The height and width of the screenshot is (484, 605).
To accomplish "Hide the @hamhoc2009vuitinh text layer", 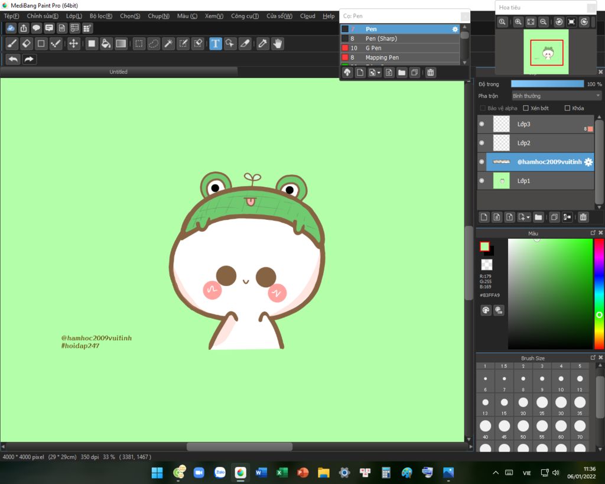I will pyautogui.click(x=482, y=162).
